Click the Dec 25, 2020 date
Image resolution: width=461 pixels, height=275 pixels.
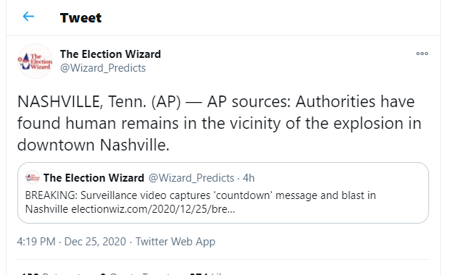[x=95, y=242]
